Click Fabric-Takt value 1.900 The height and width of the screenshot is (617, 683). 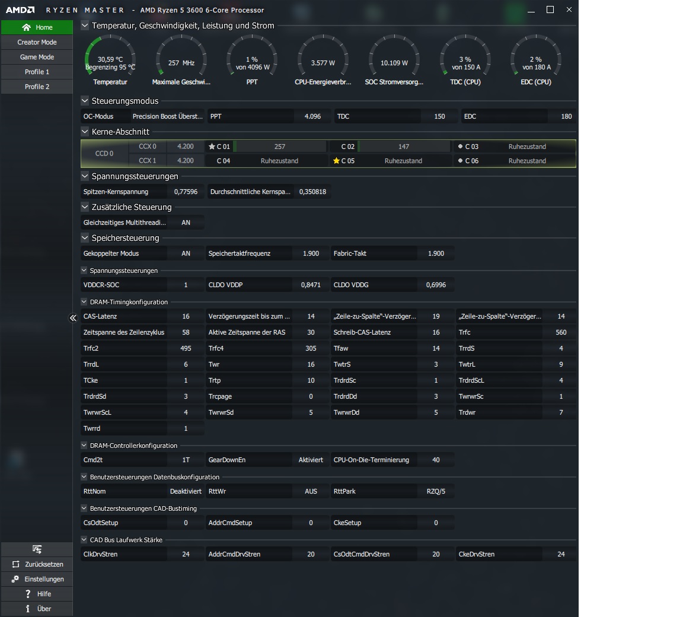point(436,253)
